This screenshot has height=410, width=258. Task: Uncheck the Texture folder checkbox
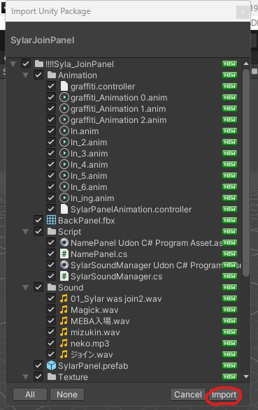pos(38,377)
